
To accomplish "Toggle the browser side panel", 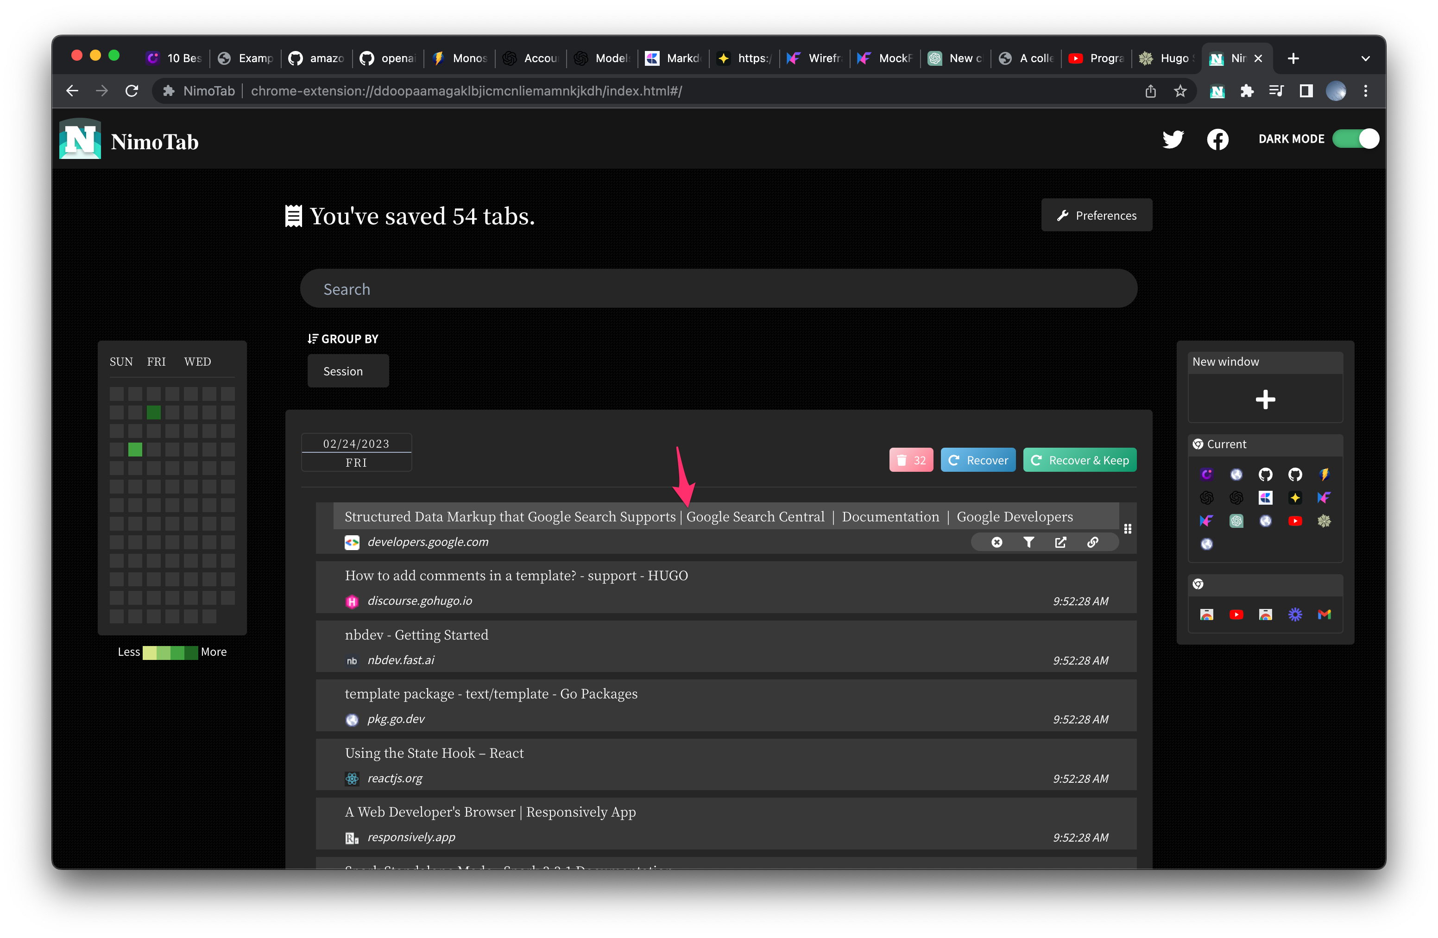I will pos(1306,91).
